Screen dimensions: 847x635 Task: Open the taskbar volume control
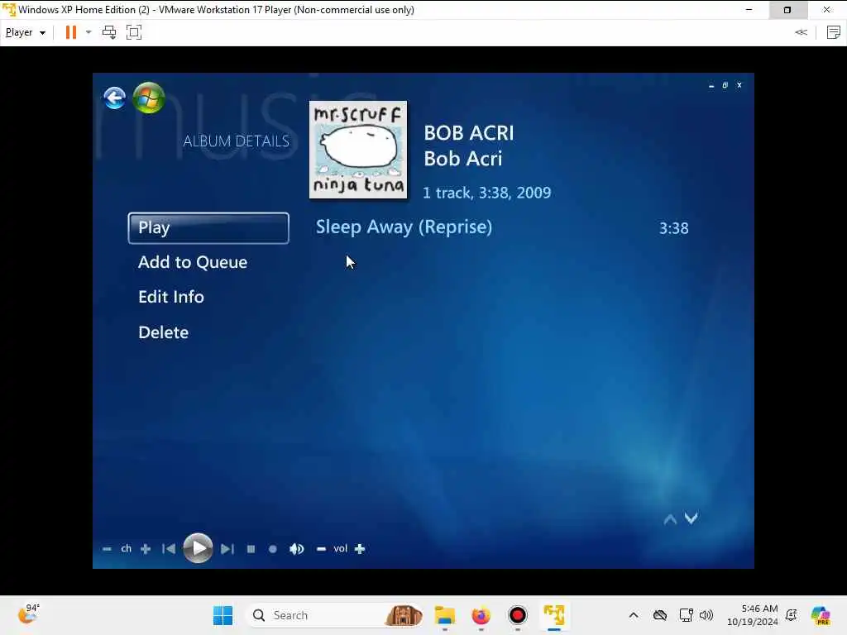click(x=706, y=615)
